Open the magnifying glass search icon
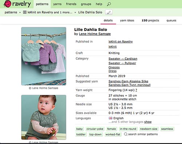Screen dimensions: 182x144 click(x=109, y=4)
